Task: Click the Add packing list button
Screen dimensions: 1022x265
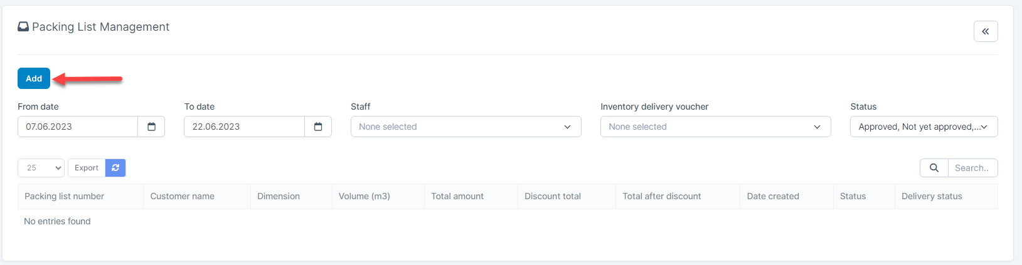Action: click(x=34, y=78)
